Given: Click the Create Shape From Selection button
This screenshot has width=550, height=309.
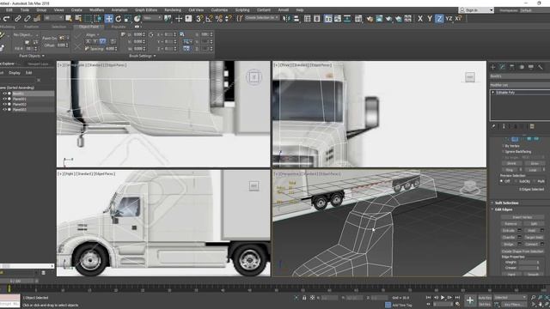Looking at the screenshot, I should click(522, 251).
